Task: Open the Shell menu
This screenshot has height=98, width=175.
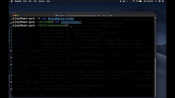Action: pyautogui.click(x=25, y=1)
